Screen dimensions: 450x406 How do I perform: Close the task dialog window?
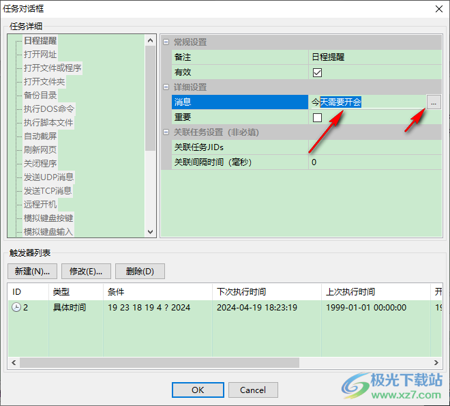click(x=437, y=9)
